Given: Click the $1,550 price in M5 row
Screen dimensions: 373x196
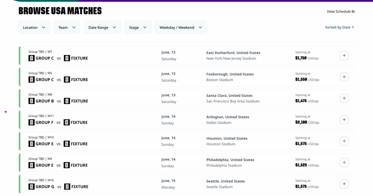Looking at the screenshot, I should tap(301, 80).
